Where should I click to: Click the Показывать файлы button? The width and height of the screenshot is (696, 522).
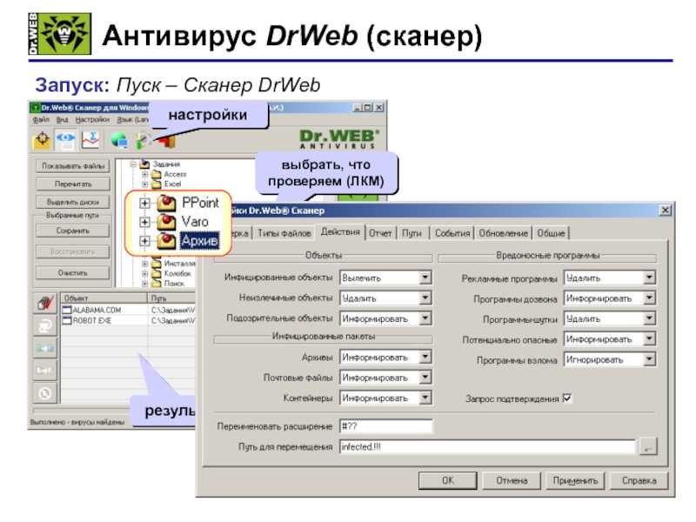click(73, 166)
